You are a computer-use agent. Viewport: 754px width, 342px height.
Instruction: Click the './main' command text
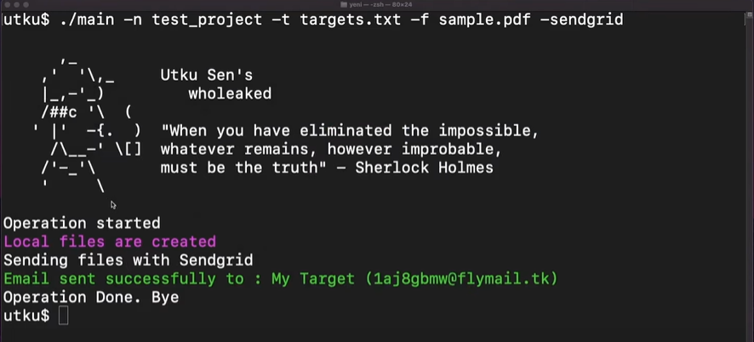click(x=88, y=19)
